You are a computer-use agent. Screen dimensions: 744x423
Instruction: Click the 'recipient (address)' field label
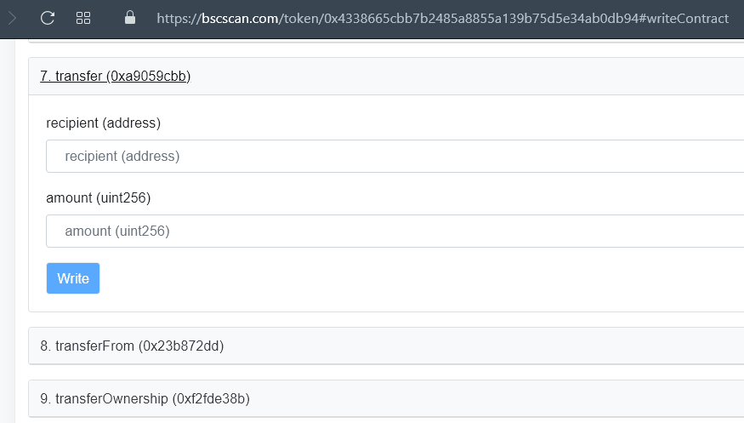103,123
